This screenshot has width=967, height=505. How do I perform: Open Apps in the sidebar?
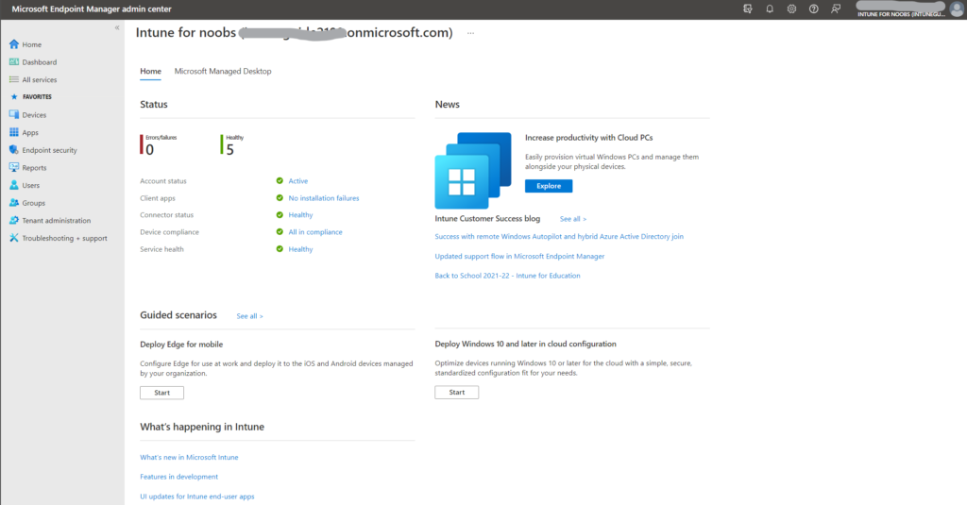pyautogui.click(x=30, y=132)
